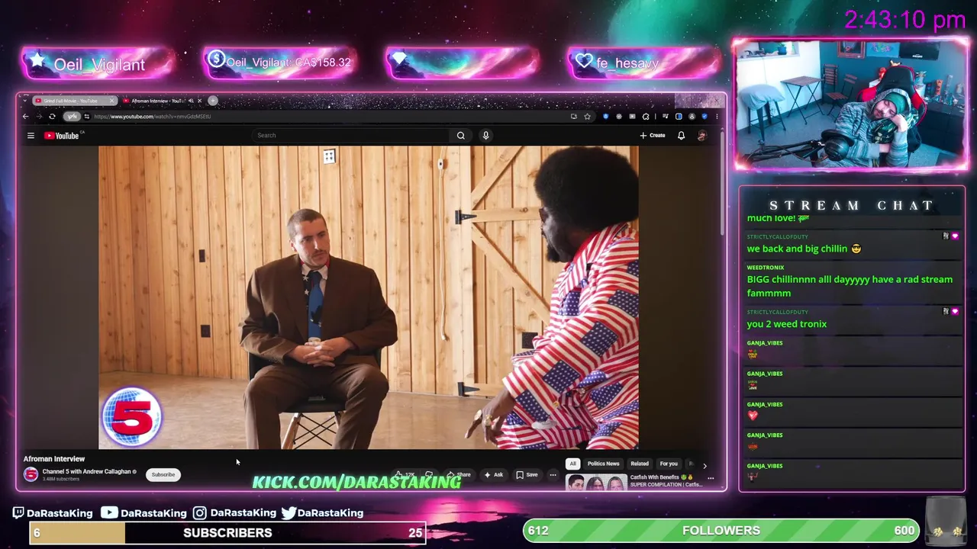
Task: Open the media control toolbar icon
Action: click(665, 117)
